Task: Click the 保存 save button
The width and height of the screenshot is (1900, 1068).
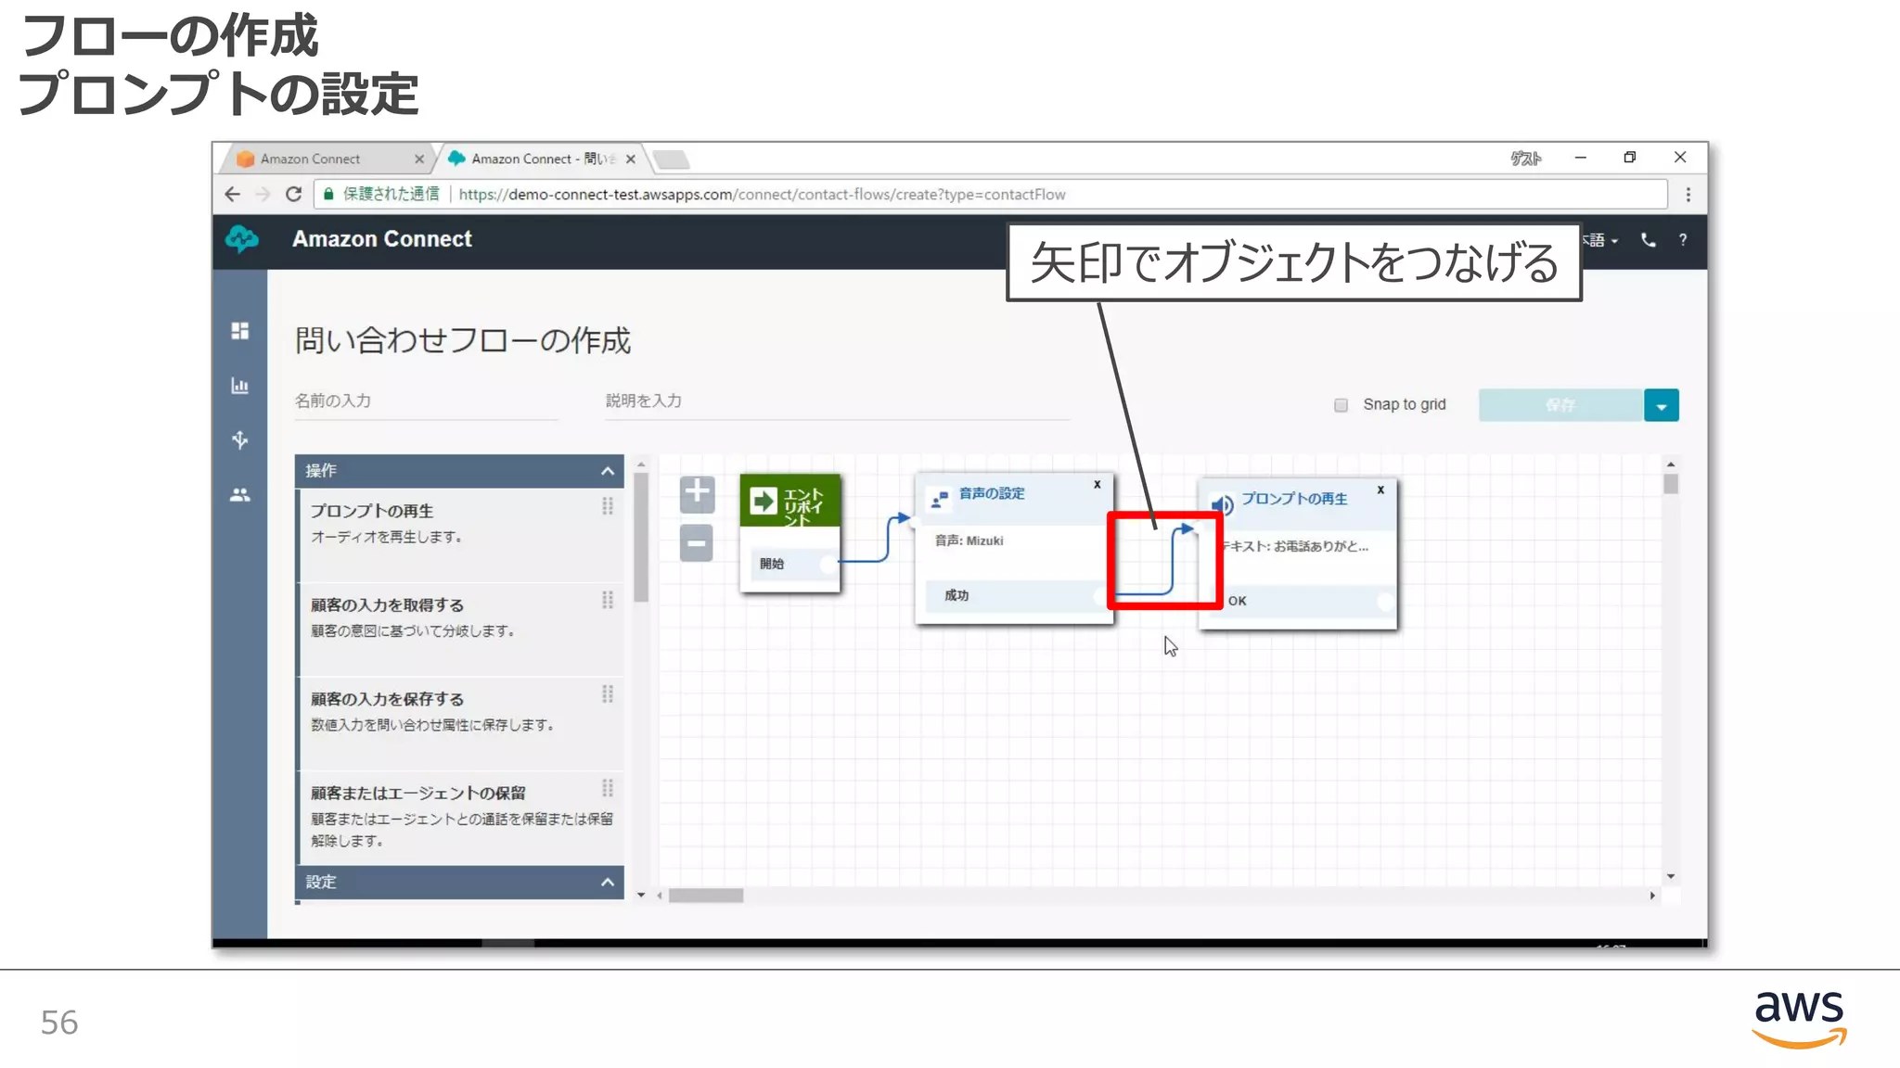Action: [x=1560, y=405]
